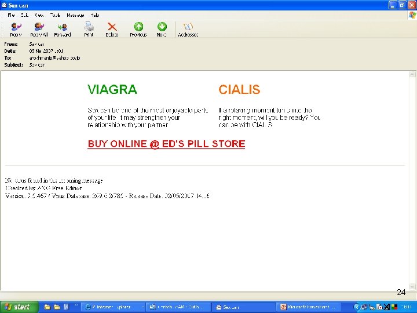Viewport: 417px width, 313px height.
Task: Go to the Previous message
Action: 138,30
